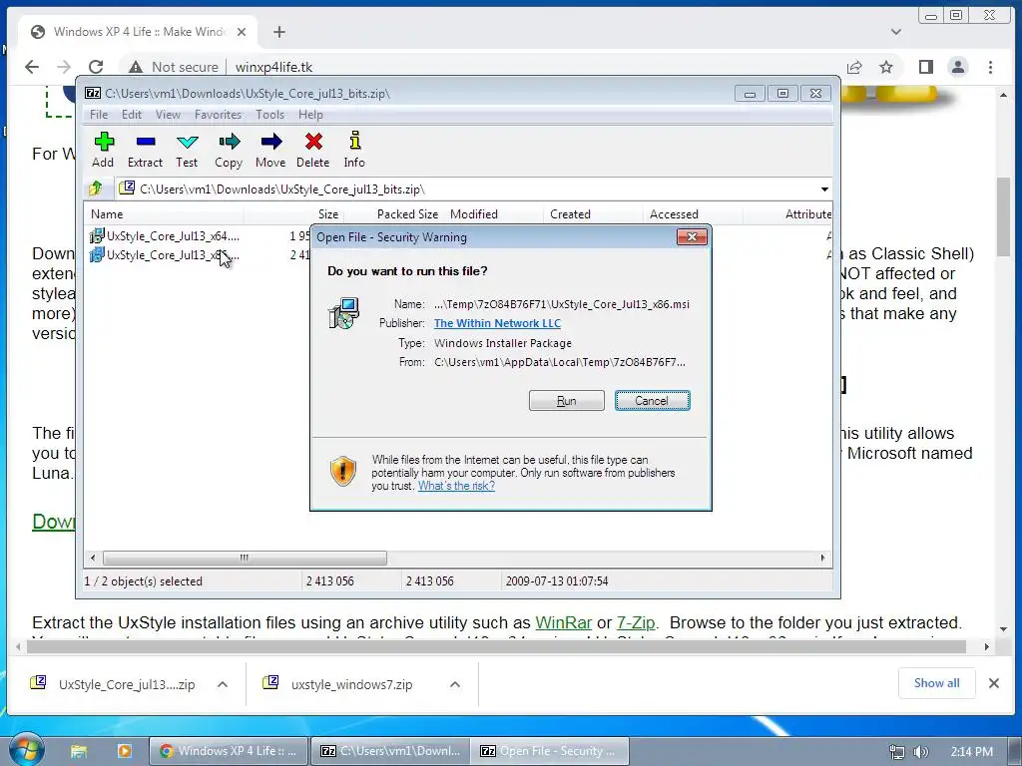1022x766 pixels.
Task: Click Show all downloads button
Action: coord(936,683)
